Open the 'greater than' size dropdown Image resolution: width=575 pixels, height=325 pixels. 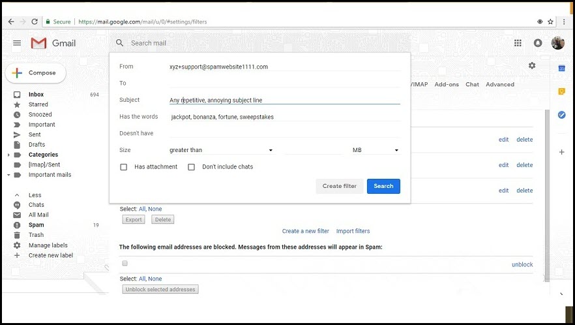point(221,150)
